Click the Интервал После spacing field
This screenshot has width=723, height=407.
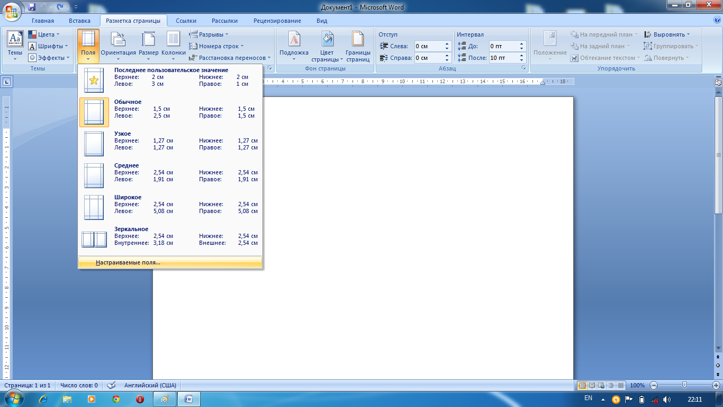503,58
